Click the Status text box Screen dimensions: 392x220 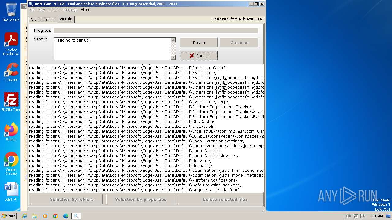112,49
